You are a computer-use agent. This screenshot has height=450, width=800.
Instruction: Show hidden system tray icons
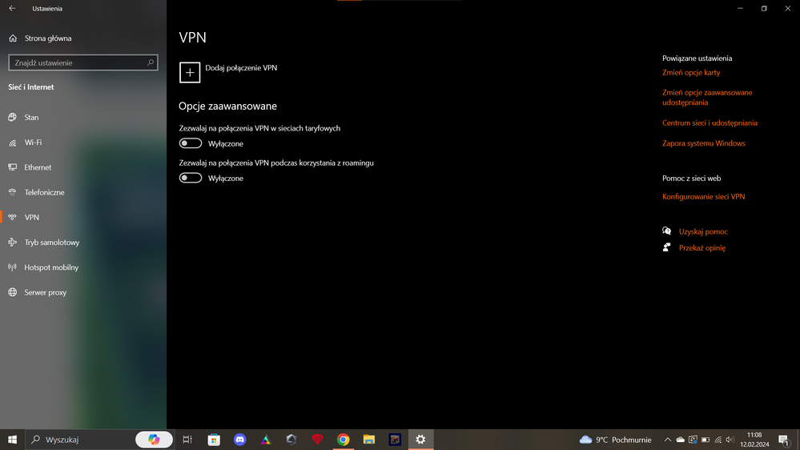pyautogui.click(x=667, y=440)
